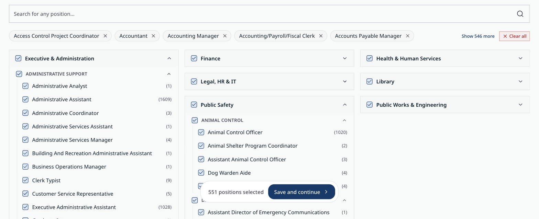This screenshot has height=219, width=539.
Task: Click the Accounting Manager chip label
Action: pyautogui.click(x=193, y=36)
